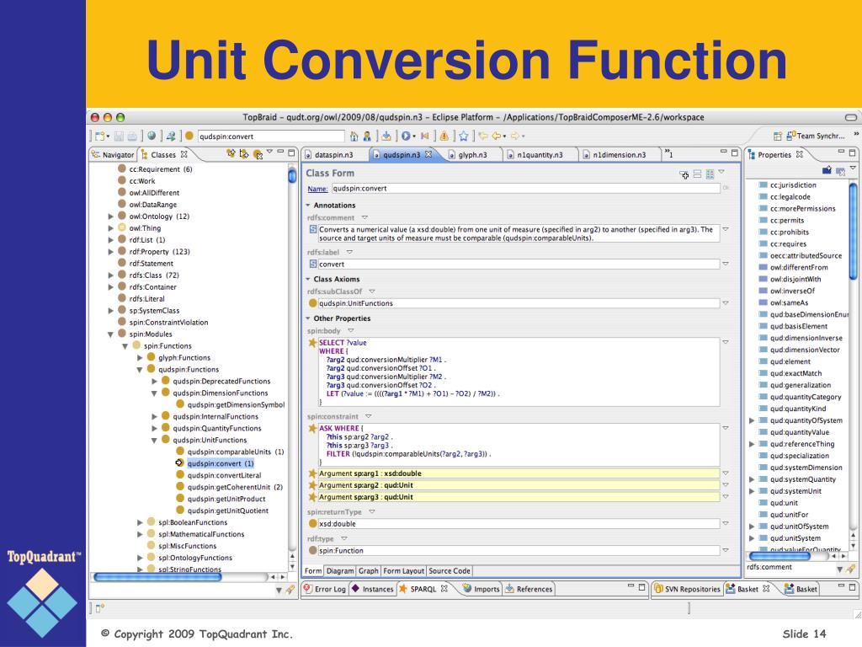
Task: Click the New wizard toolbar icon
Action: click(x=101, y=136)
